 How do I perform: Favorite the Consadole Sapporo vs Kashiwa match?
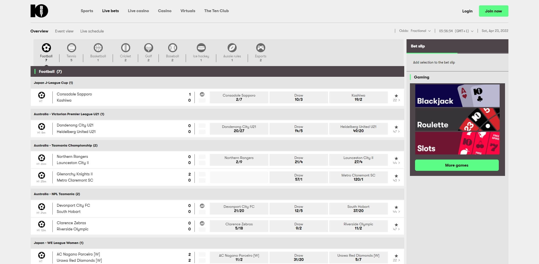pos(396,95)
